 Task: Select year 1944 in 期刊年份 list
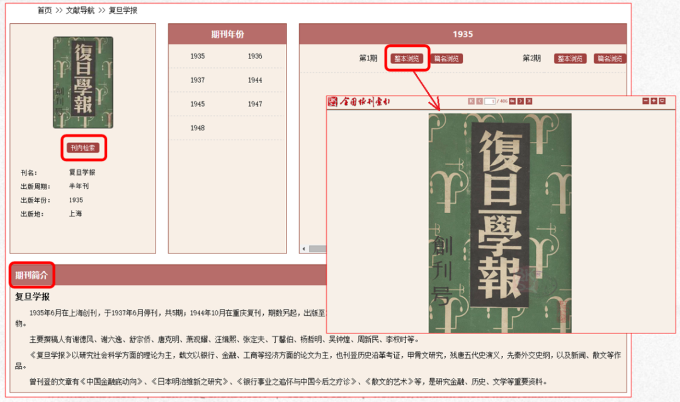point(255,80)
